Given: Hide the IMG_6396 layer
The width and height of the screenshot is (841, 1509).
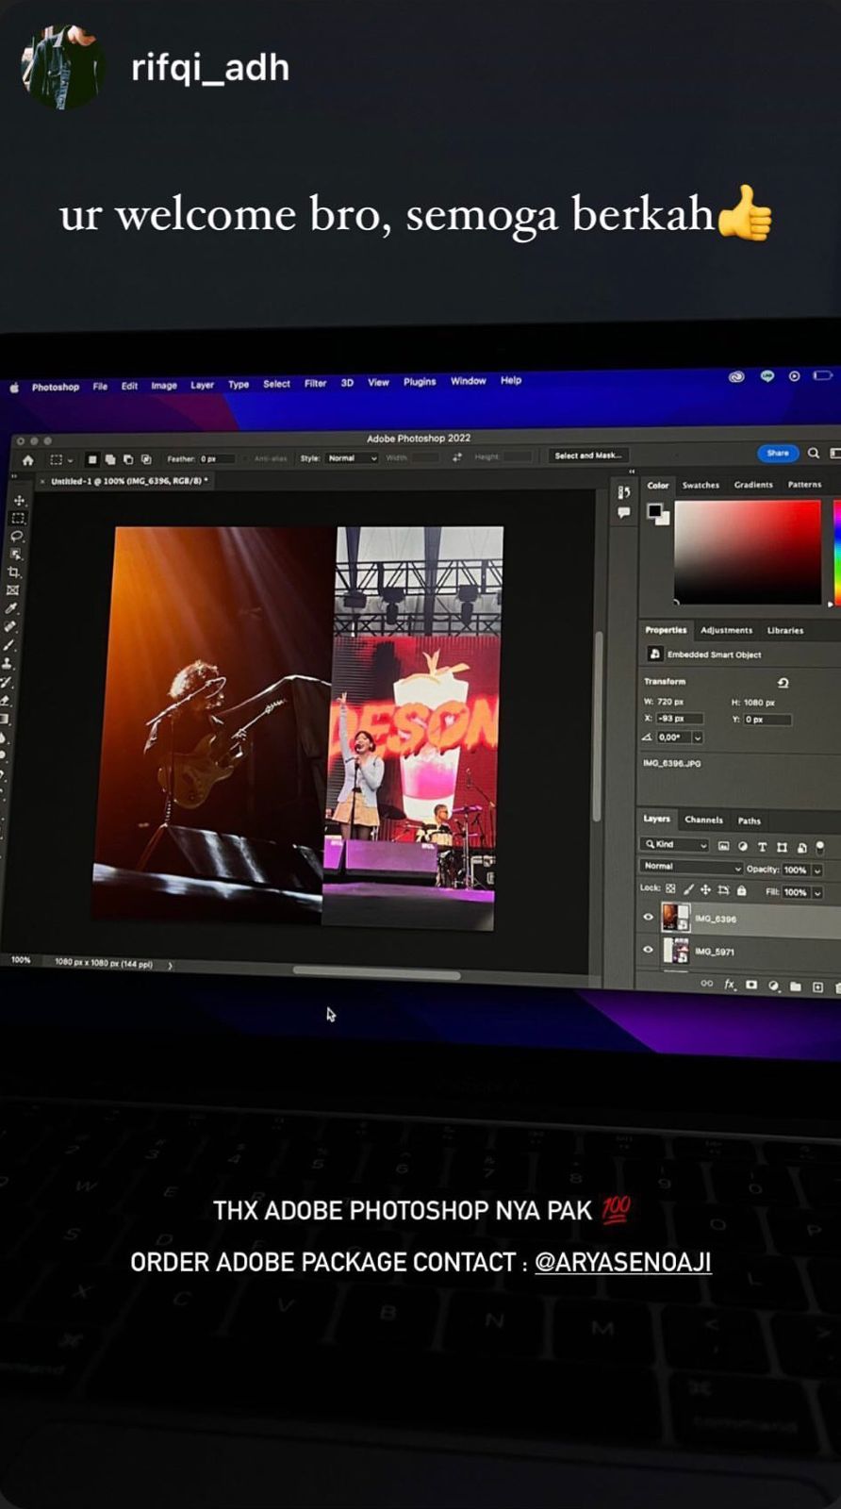Looking at the screenshot, I should coord(648,917).
